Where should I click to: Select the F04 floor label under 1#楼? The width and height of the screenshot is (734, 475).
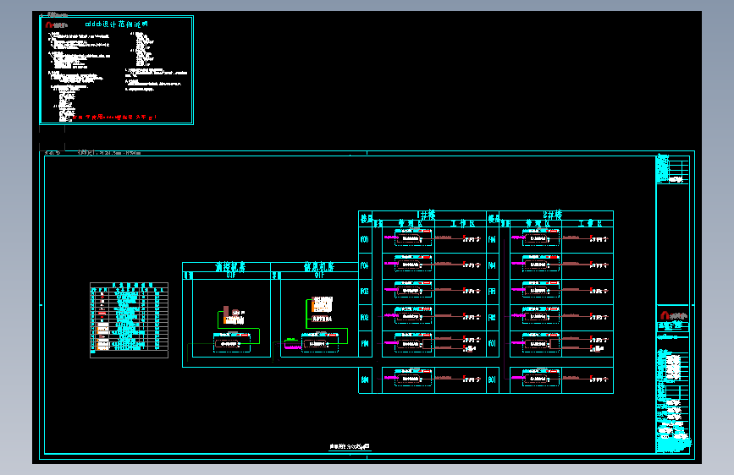tap(365, 265)
